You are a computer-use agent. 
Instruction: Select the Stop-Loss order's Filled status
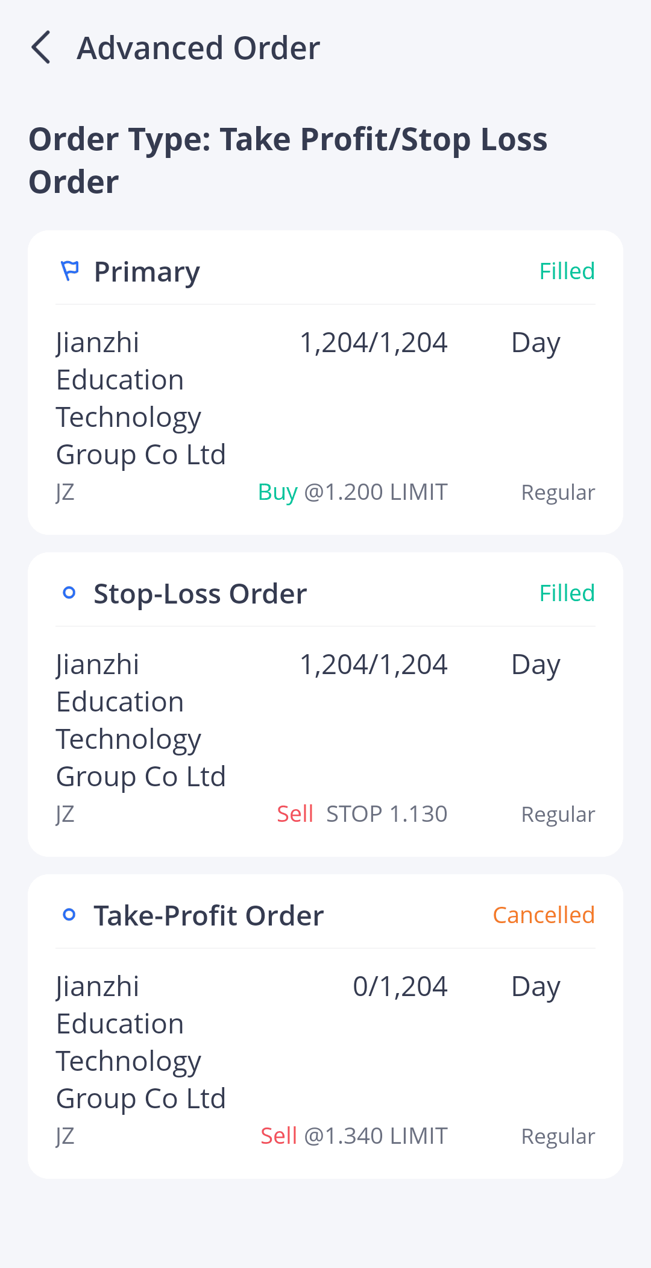(567, 593)
